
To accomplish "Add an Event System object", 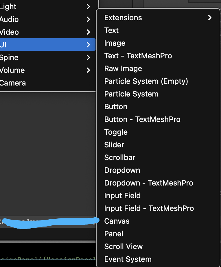I will pyautogui.click(x=128, y=259).
